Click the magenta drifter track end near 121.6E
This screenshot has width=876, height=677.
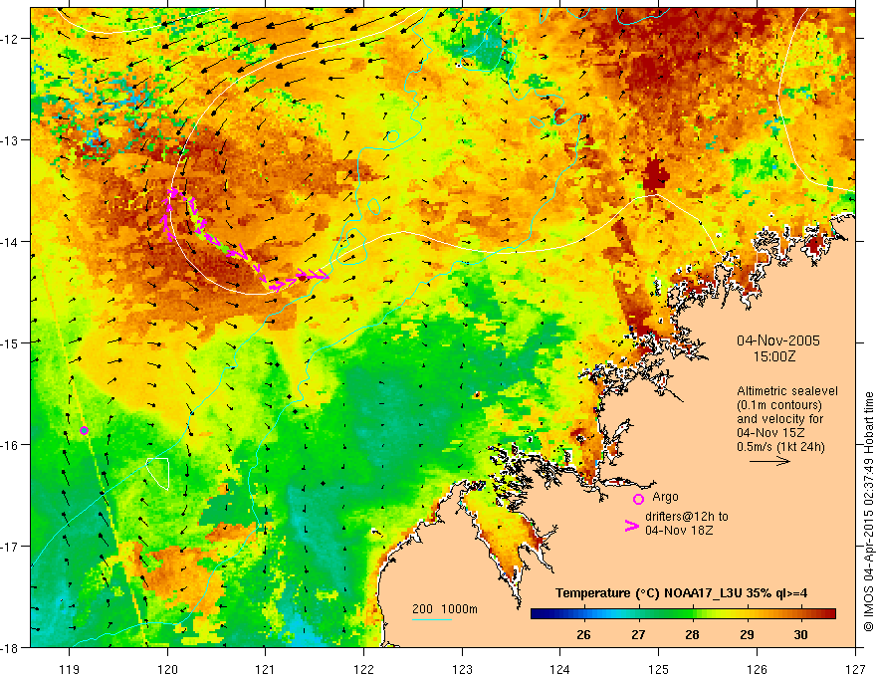323,274
